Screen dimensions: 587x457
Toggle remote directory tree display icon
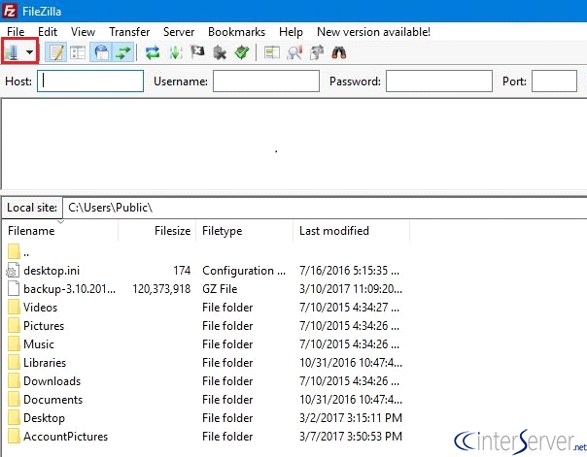point(101,52)
